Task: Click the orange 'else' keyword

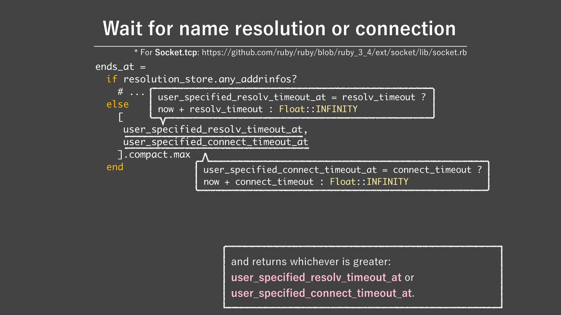Action: pos(117,104)
